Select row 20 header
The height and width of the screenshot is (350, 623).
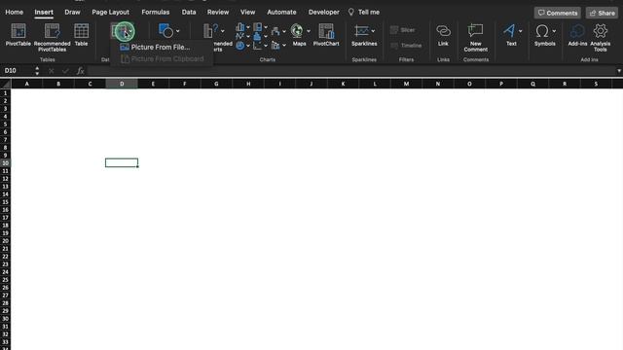5,241
